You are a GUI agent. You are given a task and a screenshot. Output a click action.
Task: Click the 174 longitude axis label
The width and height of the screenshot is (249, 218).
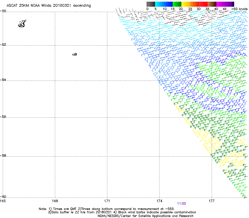[159, 201]
